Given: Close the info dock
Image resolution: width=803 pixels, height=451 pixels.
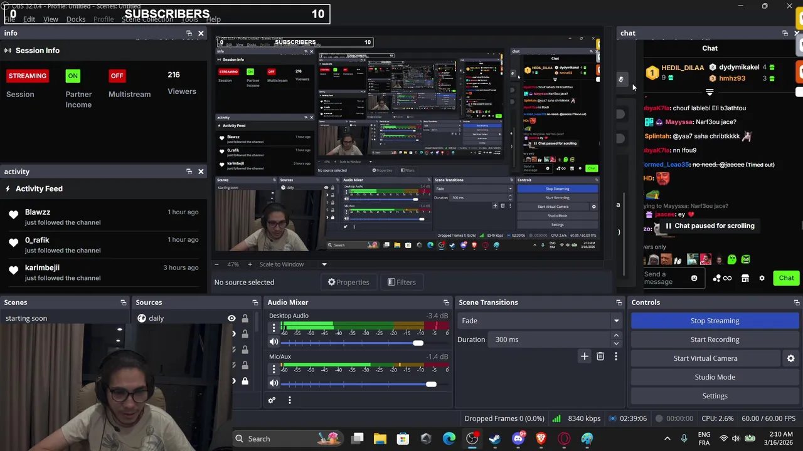Looking at the screenshot, I should coord(201,33).
